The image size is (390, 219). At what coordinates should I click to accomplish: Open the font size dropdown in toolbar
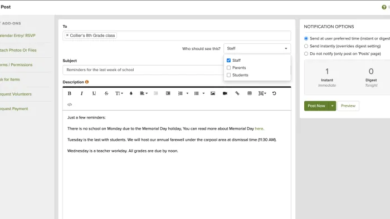[x=119, y=93]
